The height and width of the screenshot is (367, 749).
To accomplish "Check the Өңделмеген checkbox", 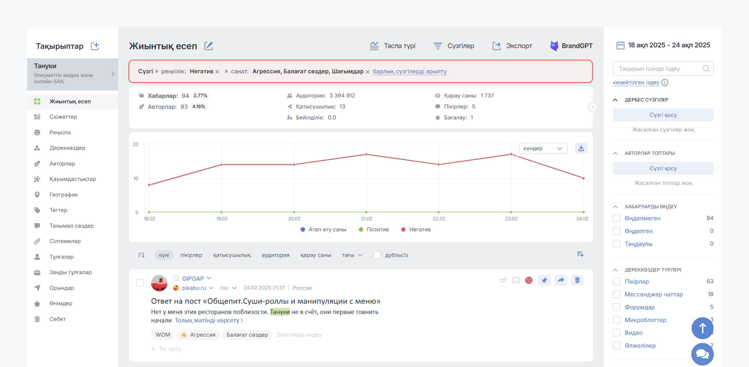I will (617, 218).
